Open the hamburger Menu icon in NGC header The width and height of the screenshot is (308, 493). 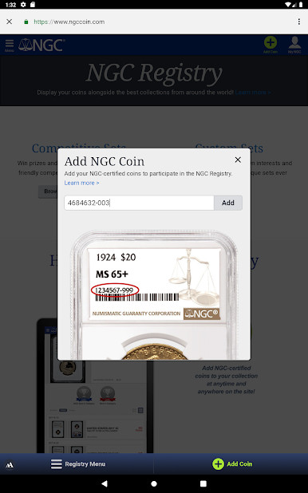[10, 45]
